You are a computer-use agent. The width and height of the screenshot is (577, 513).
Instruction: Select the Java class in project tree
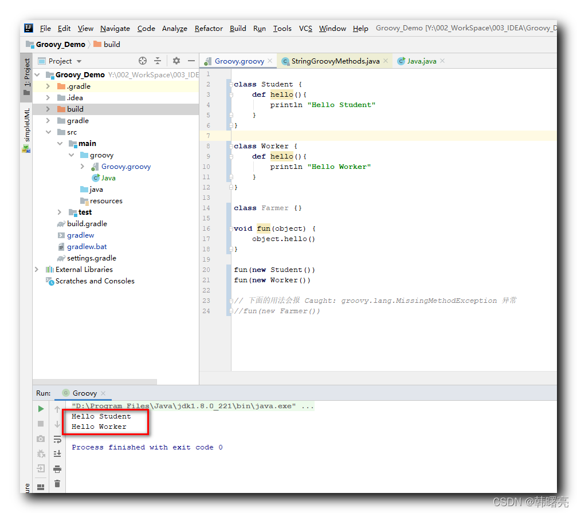point(108,178)
